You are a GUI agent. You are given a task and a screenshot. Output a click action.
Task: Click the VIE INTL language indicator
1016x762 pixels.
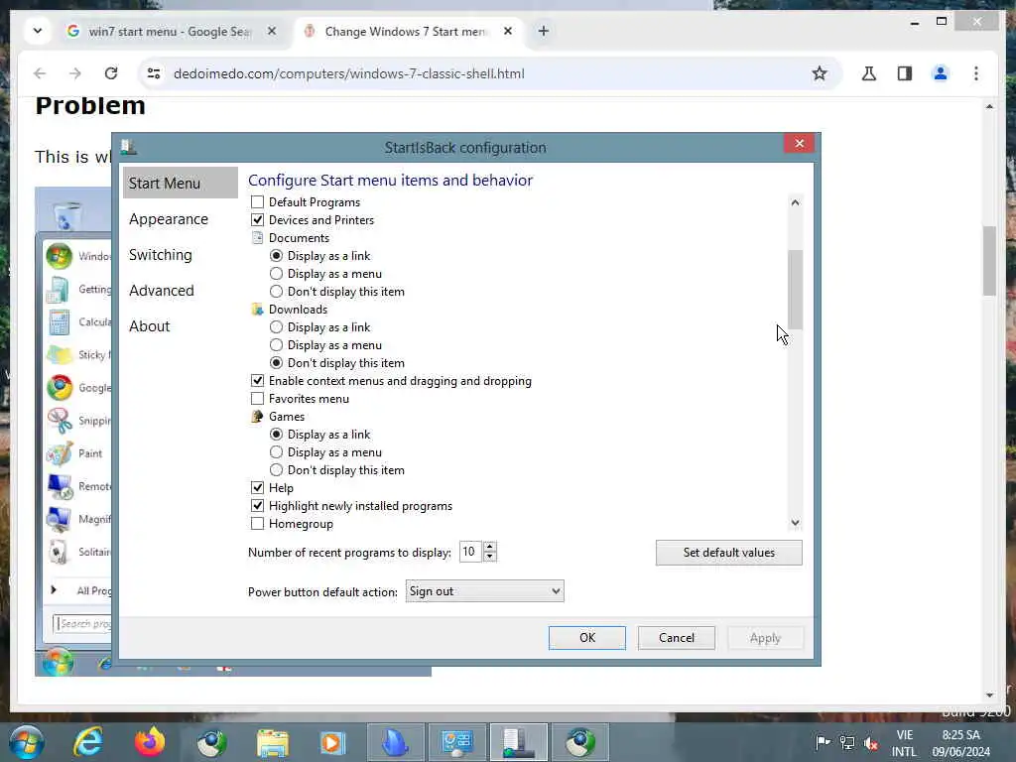905,743
